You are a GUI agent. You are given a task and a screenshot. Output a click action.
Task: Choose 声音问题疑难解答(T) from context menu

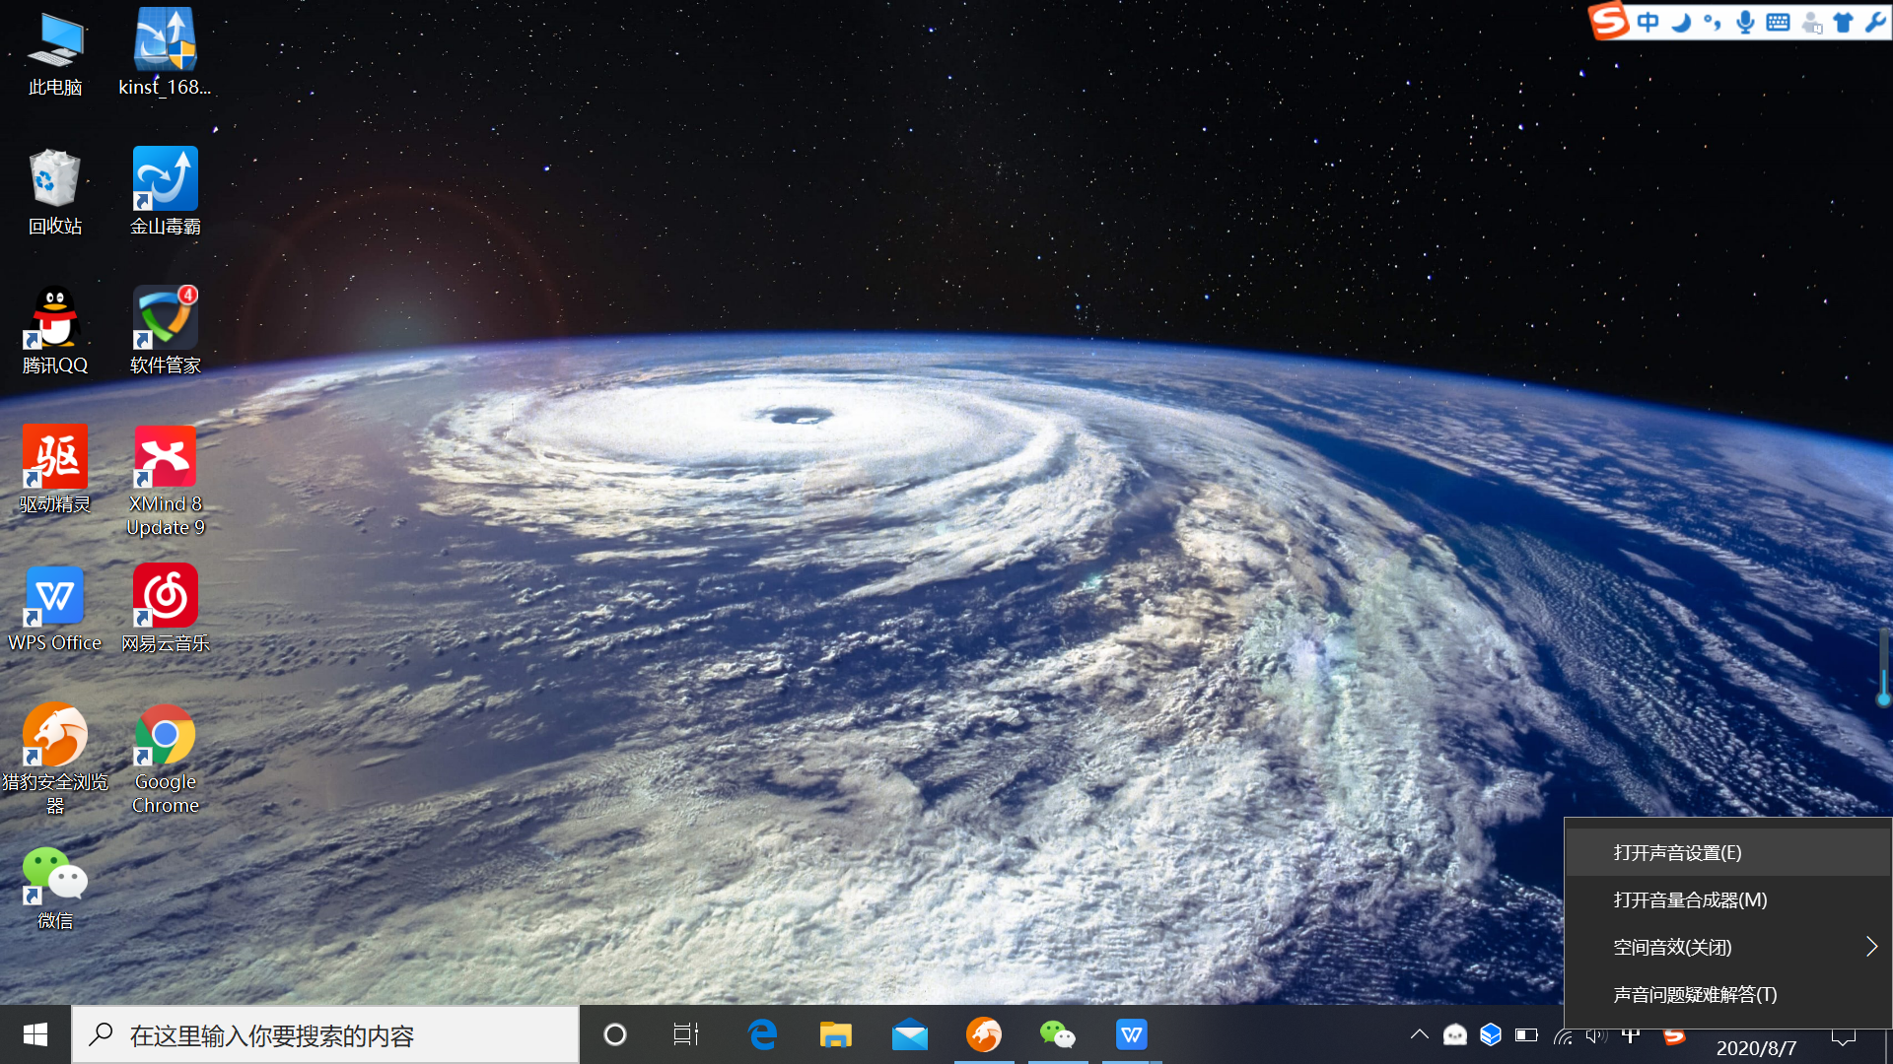point(1727,994)
